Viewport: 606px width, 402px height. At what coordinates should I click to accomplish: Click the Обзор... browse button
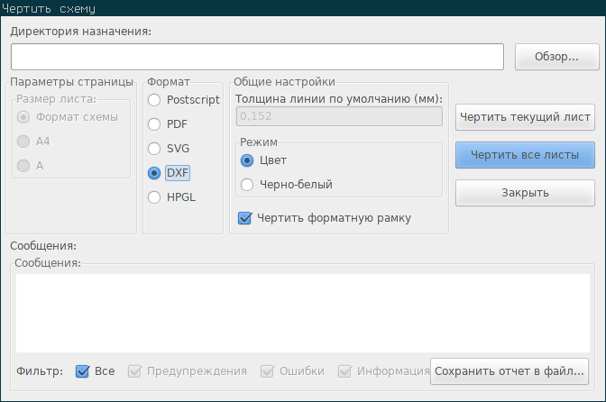(x=557, y=57)
